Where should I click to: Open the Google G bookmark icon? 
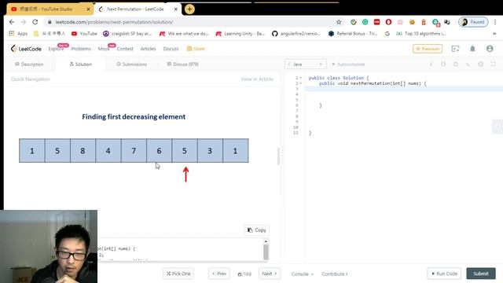(387, 33)
